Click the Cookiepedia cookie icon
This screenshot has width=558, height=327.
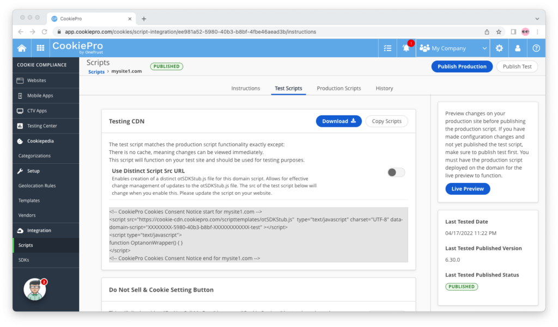(x=20, y=141)
